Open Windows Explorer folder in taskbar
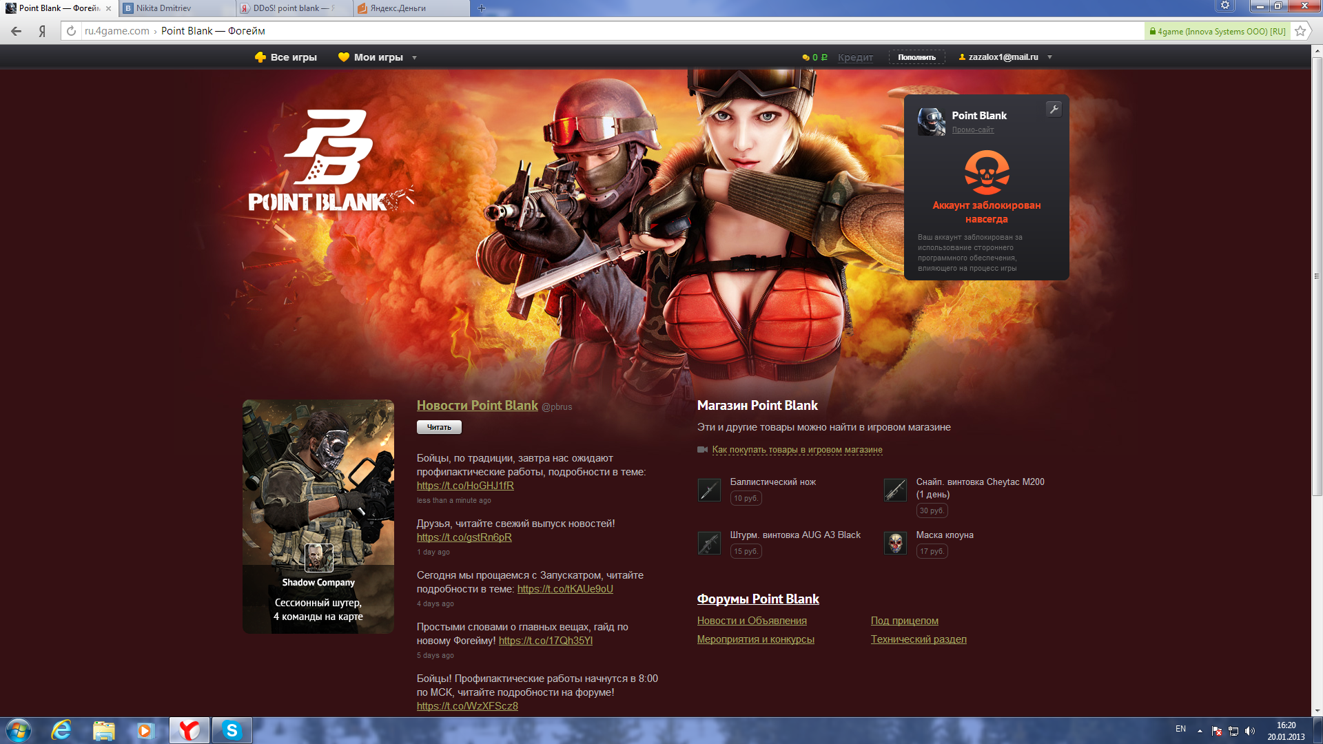This screenshot has height=744, width=1323. (104, 730)
